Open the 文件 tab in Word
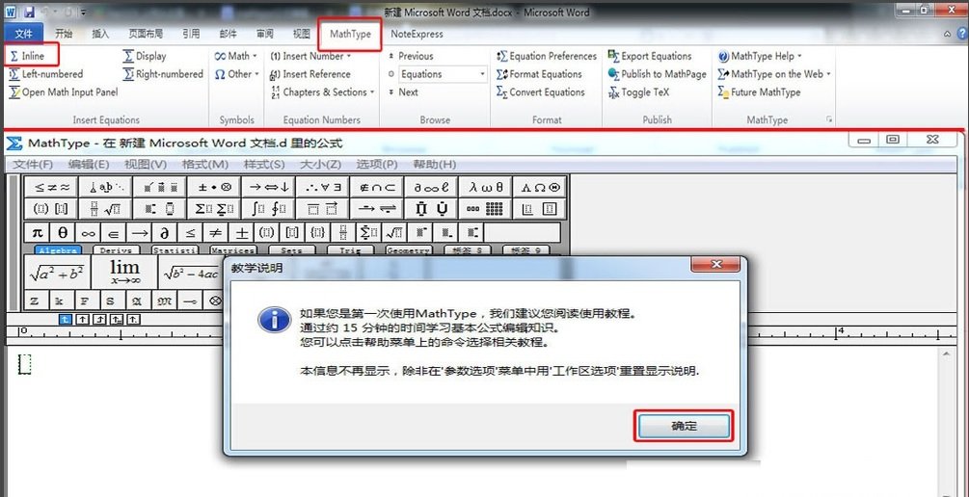969x497 pixels. (23, 34)
